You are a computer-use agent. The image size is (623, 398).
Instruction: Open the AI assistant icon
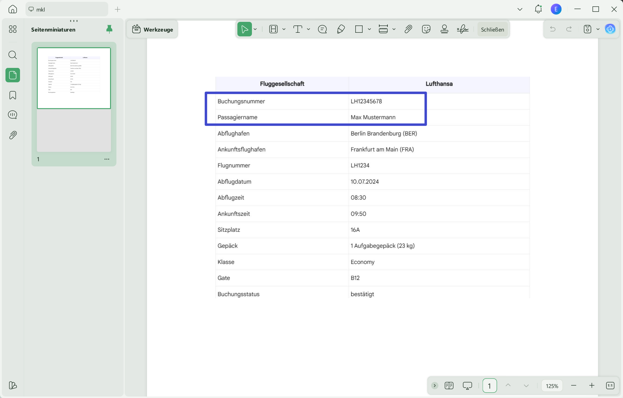pos(610,29)
